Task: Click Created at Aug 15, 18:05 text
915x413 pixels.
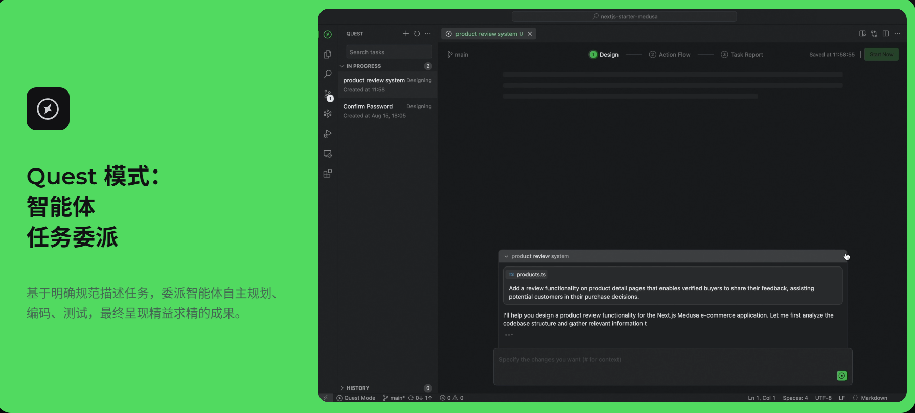Action: pos(374,116)
